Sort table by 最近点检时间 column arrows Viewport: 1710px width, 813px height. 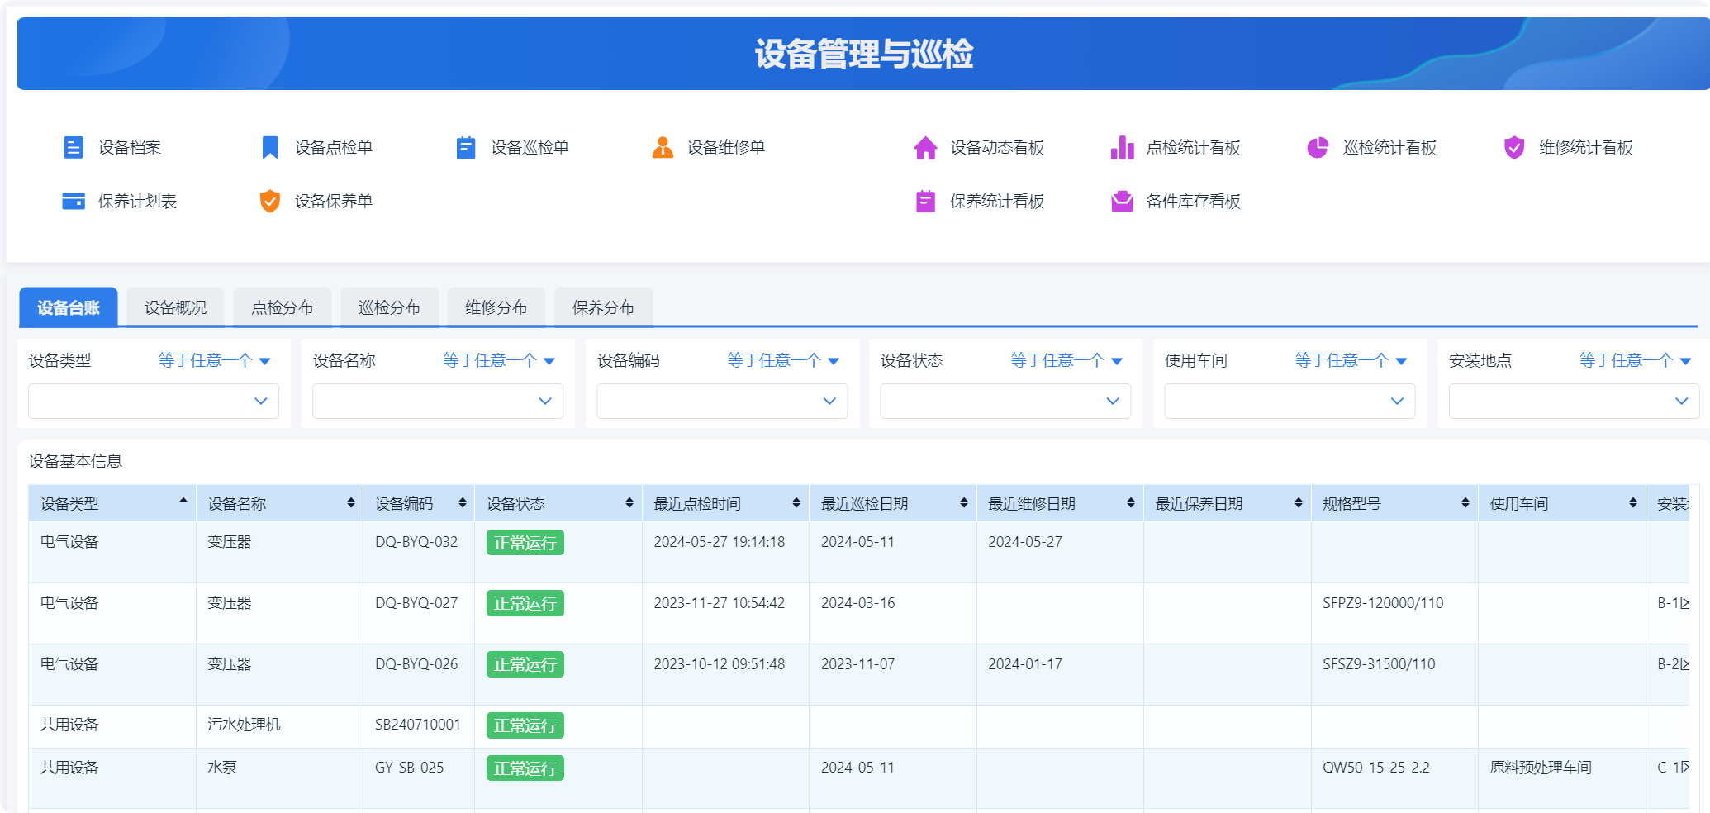click(x=796, y=503)
